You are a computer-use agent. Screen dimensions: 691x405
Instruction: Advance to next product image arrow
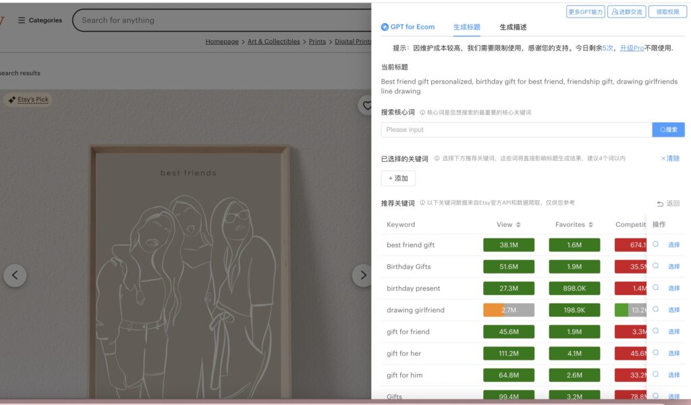click(362, 275)
